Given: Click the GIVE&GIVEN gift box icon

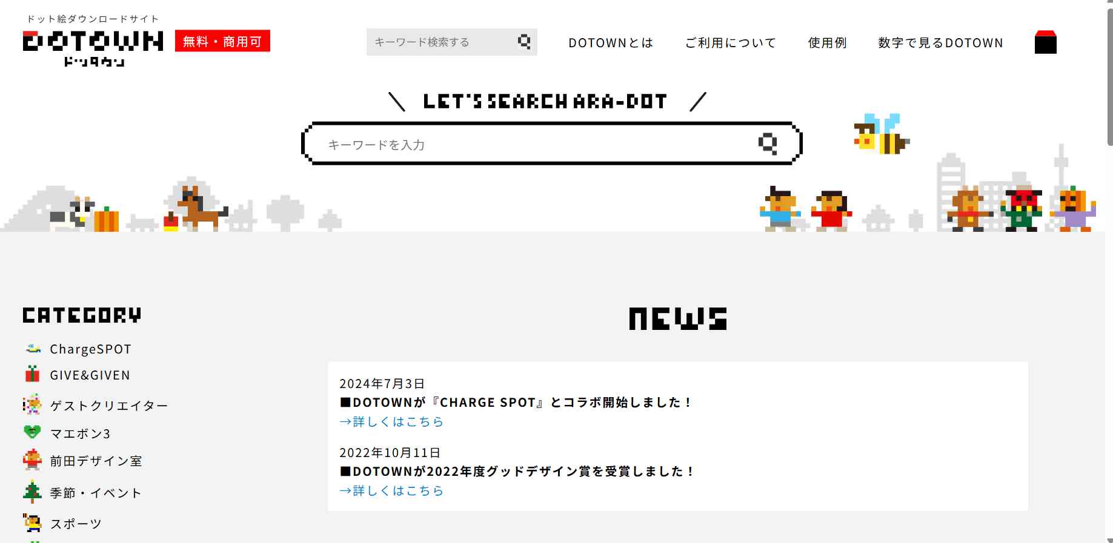Looking at the screenshot, I should [x=33, y=374].
